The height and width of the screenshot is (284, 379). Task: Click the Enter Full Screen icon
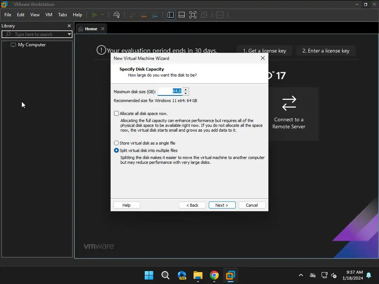(x=192, y=15)
